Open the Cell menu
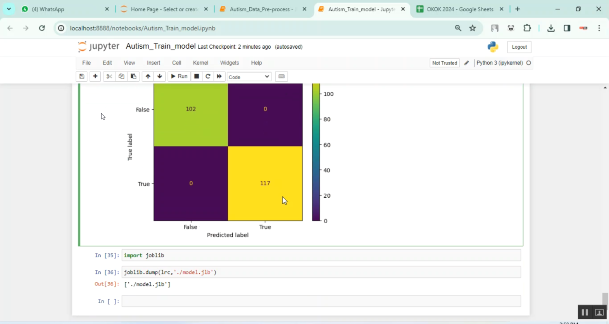 (176, 63)
